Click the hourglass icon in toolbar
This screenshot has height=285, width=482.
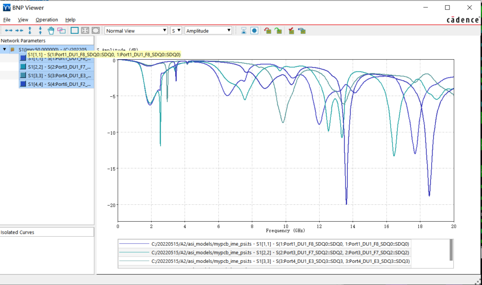(x=244, y=31)
